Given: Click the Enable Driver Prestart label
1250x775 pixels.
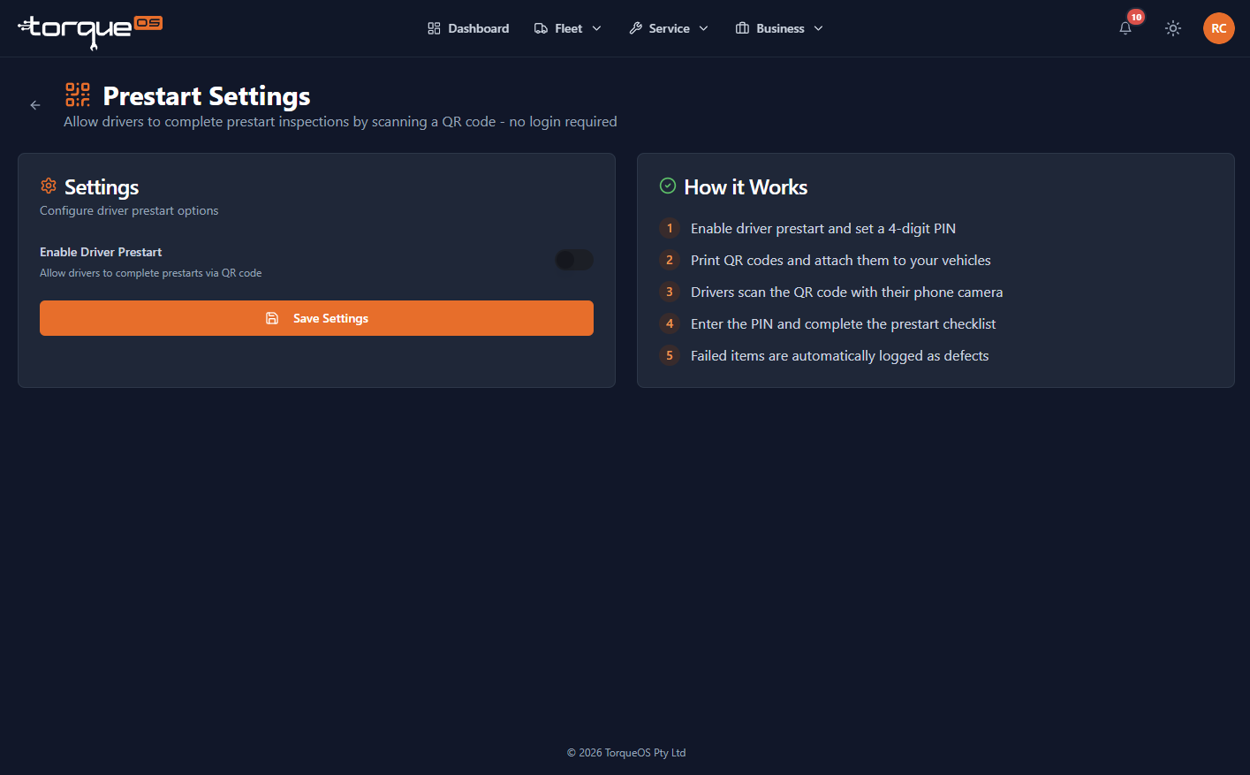Looking at the screenshot, I should 101,252.
